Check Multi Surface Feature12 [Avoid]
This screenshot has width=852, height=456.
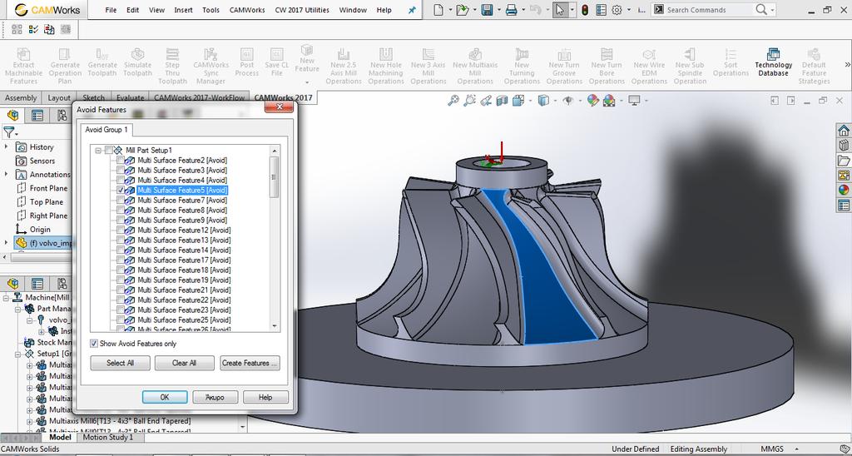pos(121,230)
